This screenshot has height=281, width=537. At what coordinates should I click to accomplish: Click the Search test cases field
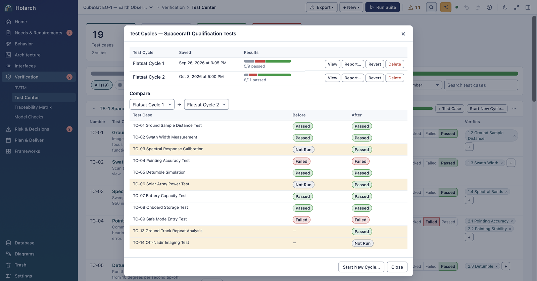pos(481,85)
